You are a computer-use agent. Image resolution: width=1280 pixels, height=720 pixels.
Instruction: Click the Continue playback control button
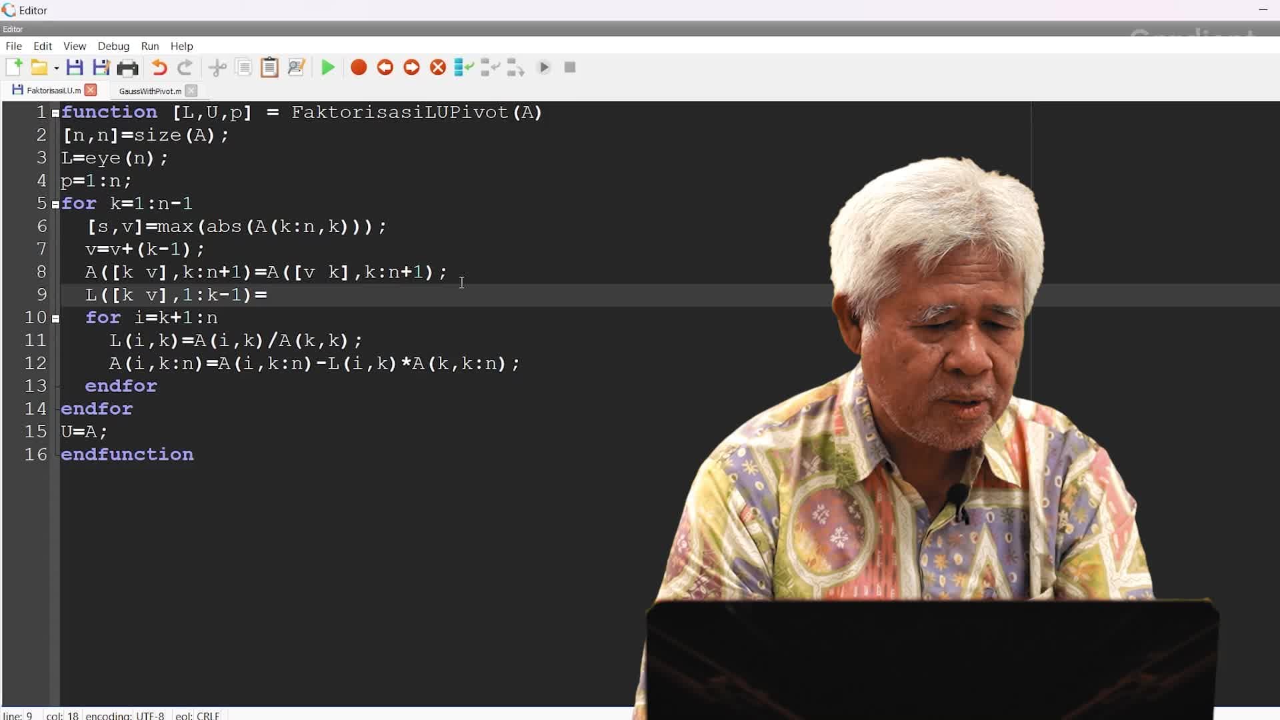tap(543, 67)
